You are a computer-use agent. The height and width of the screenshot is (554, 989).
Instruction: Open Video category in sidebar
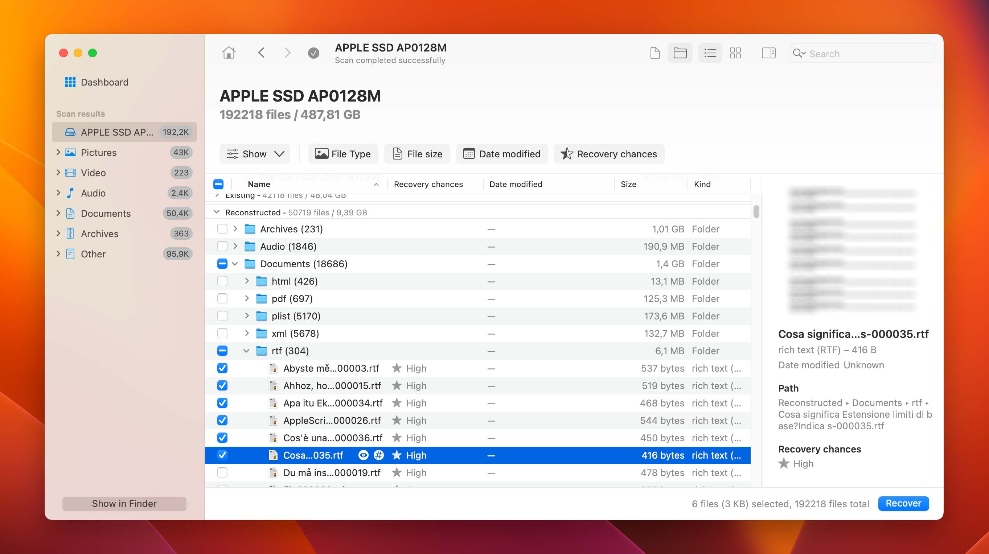(x=124, y=173)
